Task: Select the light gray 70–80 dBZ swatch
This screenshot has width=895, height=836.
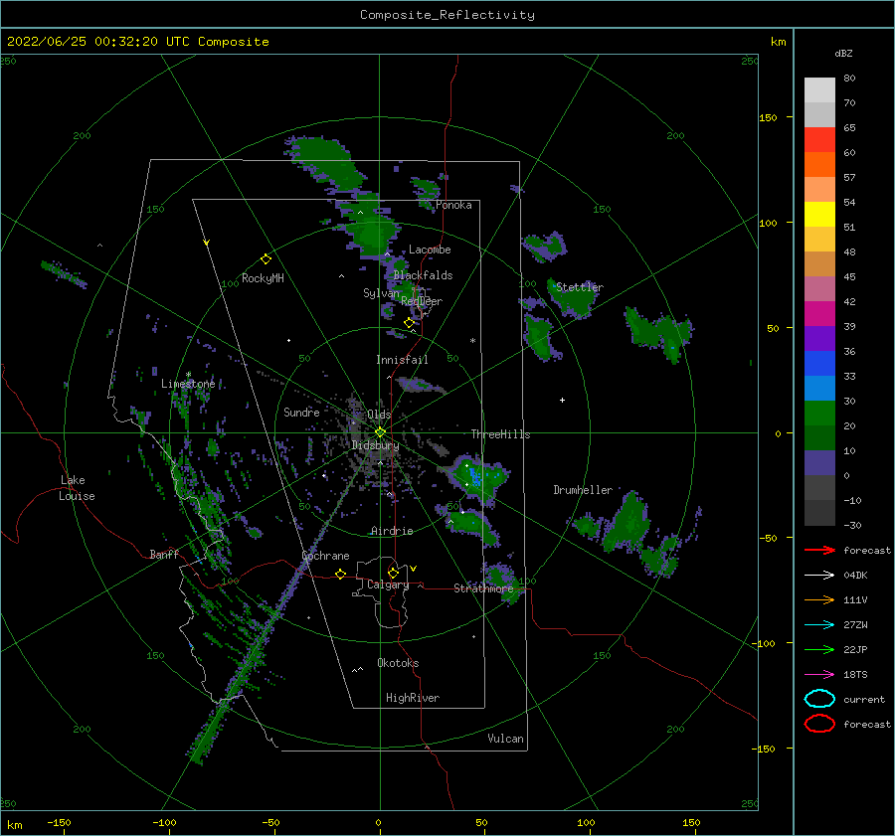Action: tap(819, 90)
